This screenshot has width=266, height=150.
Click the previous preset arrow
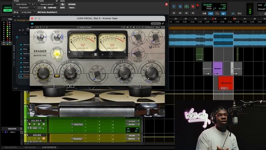point(128,27)
